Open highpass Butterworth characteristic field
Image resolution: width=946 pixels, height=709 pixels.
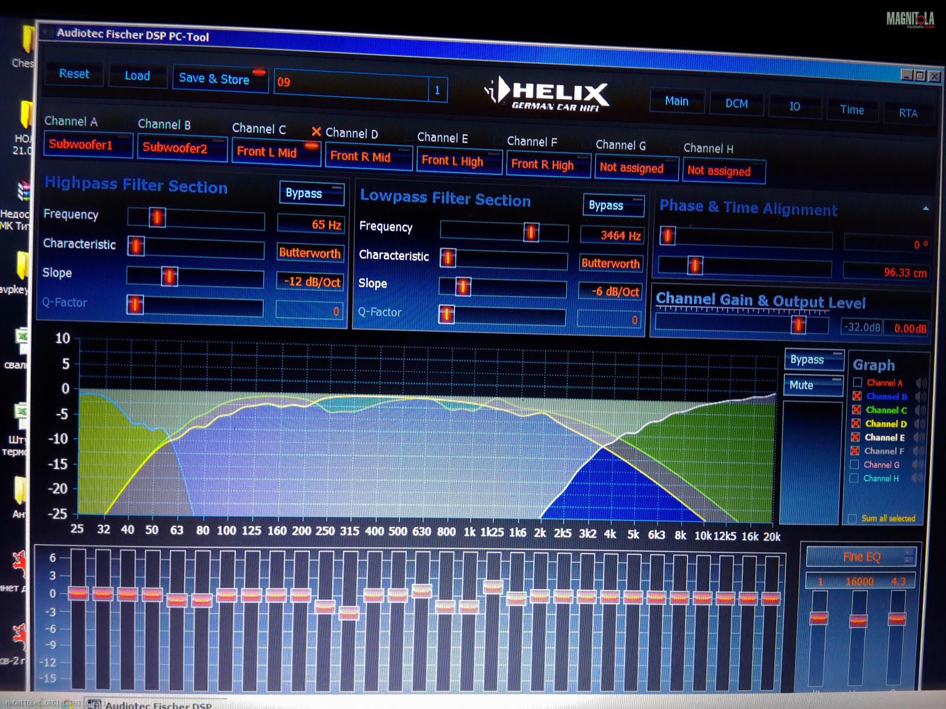point(310,253)
